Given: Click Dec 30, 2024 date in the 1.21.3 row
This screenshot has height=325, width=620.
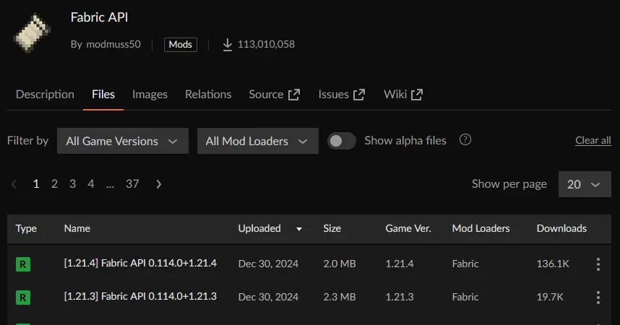Looking at the screenshot, I should pos(268,297).
